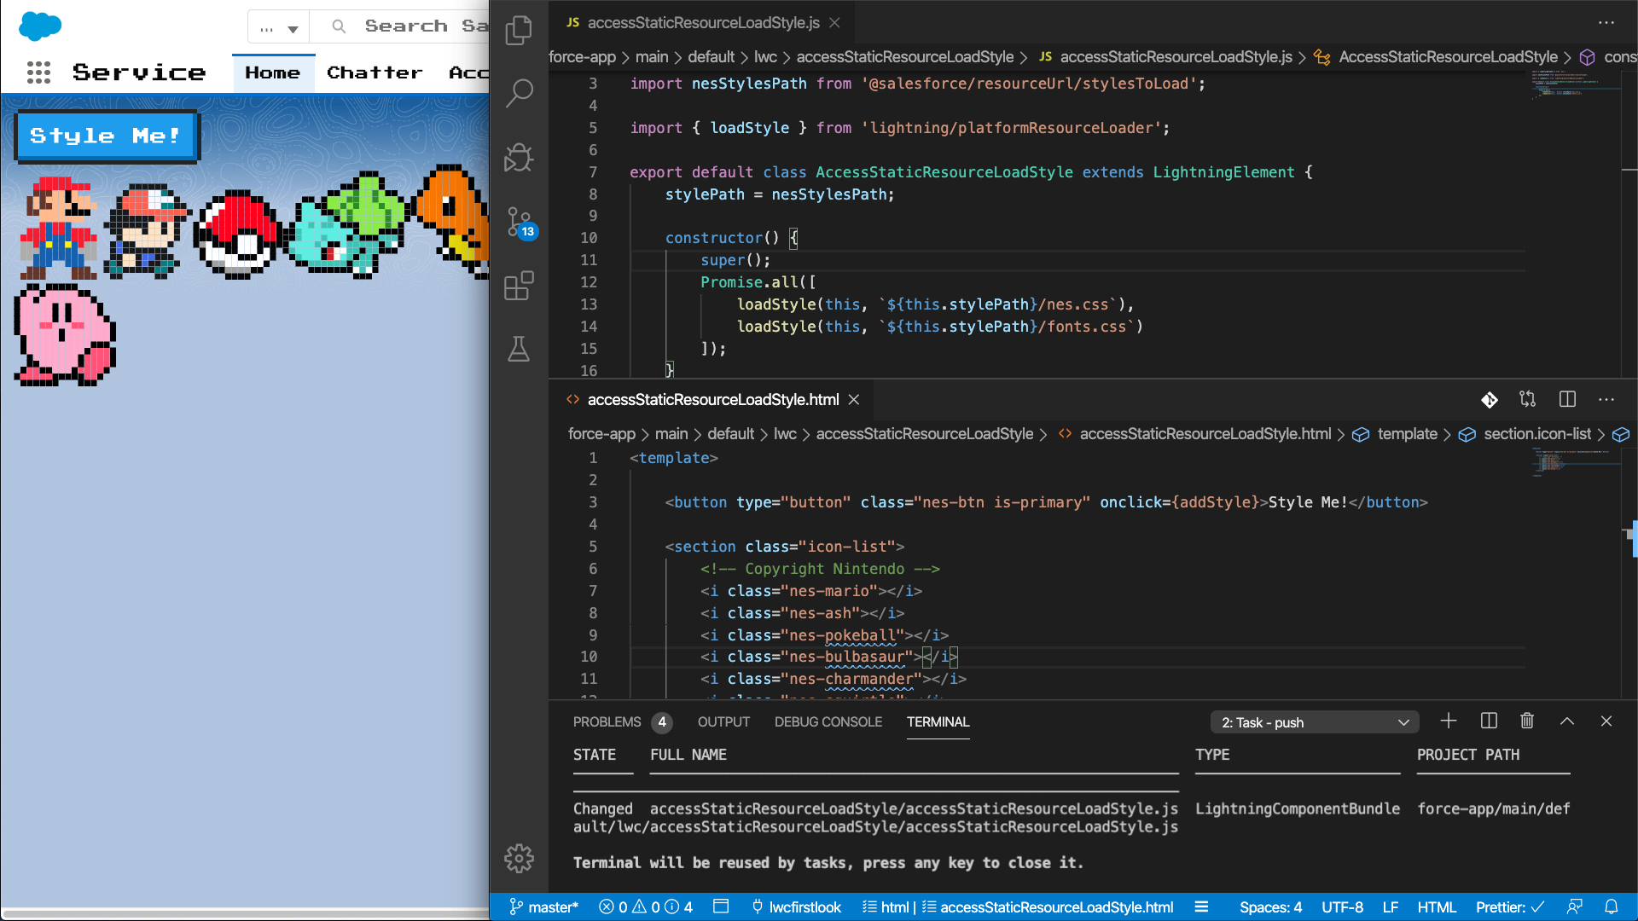Viewport: 1638px width, 921px height.
Task: Click Open Changes icon in HTML editor toolbar
Action: (x=1528, y=399)
